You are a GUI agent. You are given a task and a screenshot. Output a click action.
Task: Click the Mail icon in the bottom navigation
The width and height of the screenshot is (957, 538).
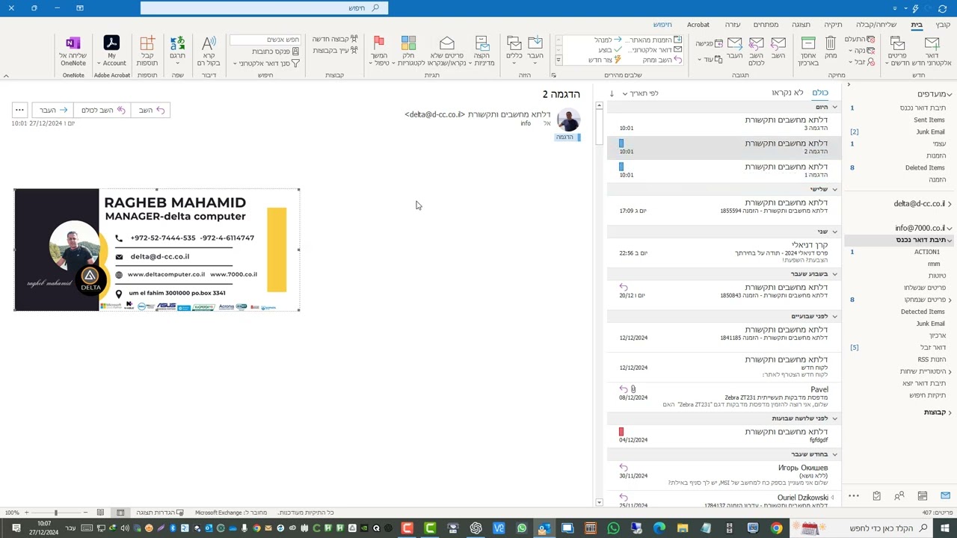945,495
